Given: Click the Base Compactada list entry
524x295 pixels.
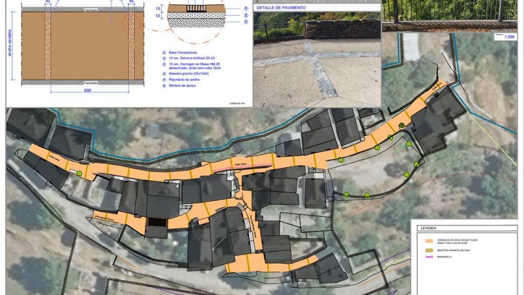Looking at the screenshot, I should pyautogui.click(x=180, y=53).
